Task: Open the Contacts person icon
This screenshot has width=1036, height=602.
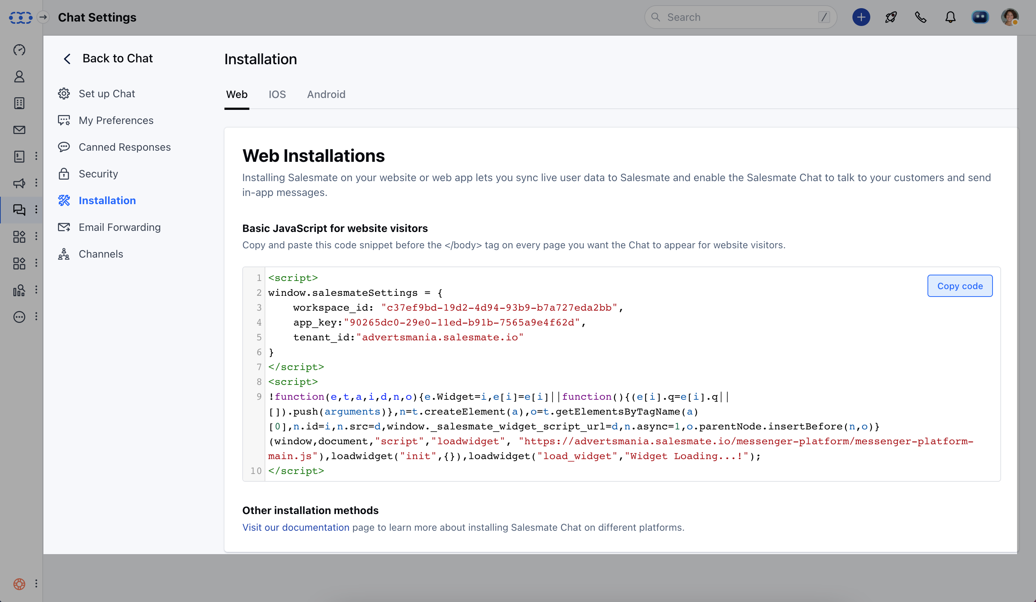Action: pos(19,77)
